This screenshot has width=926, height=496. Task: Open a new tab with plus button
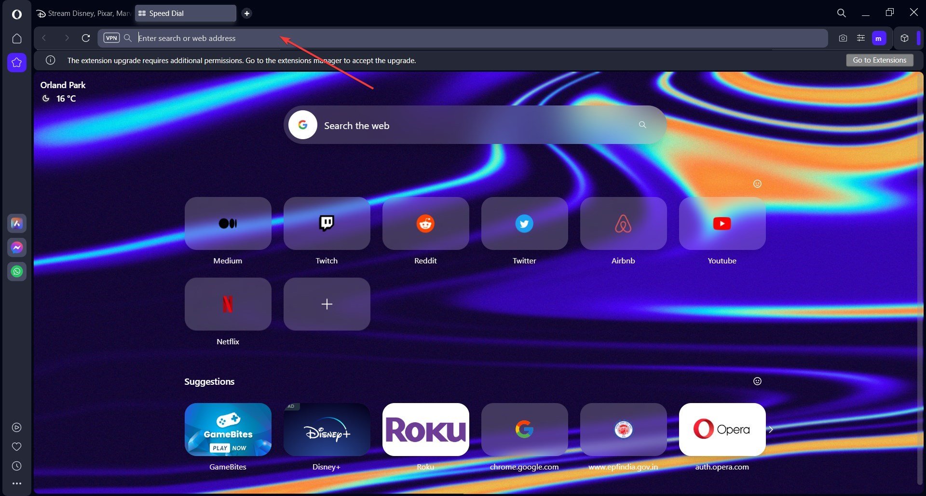(x=246, y=13)
